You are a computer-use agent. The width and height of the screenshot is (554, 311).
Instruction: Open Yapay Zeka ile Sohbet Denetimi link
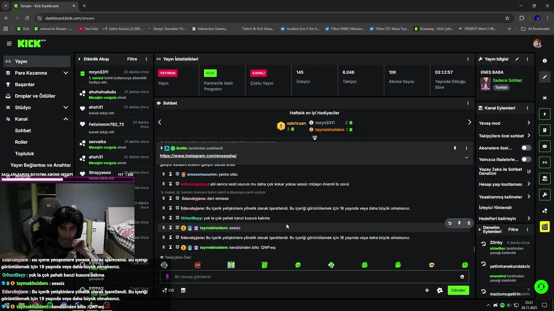505,171
